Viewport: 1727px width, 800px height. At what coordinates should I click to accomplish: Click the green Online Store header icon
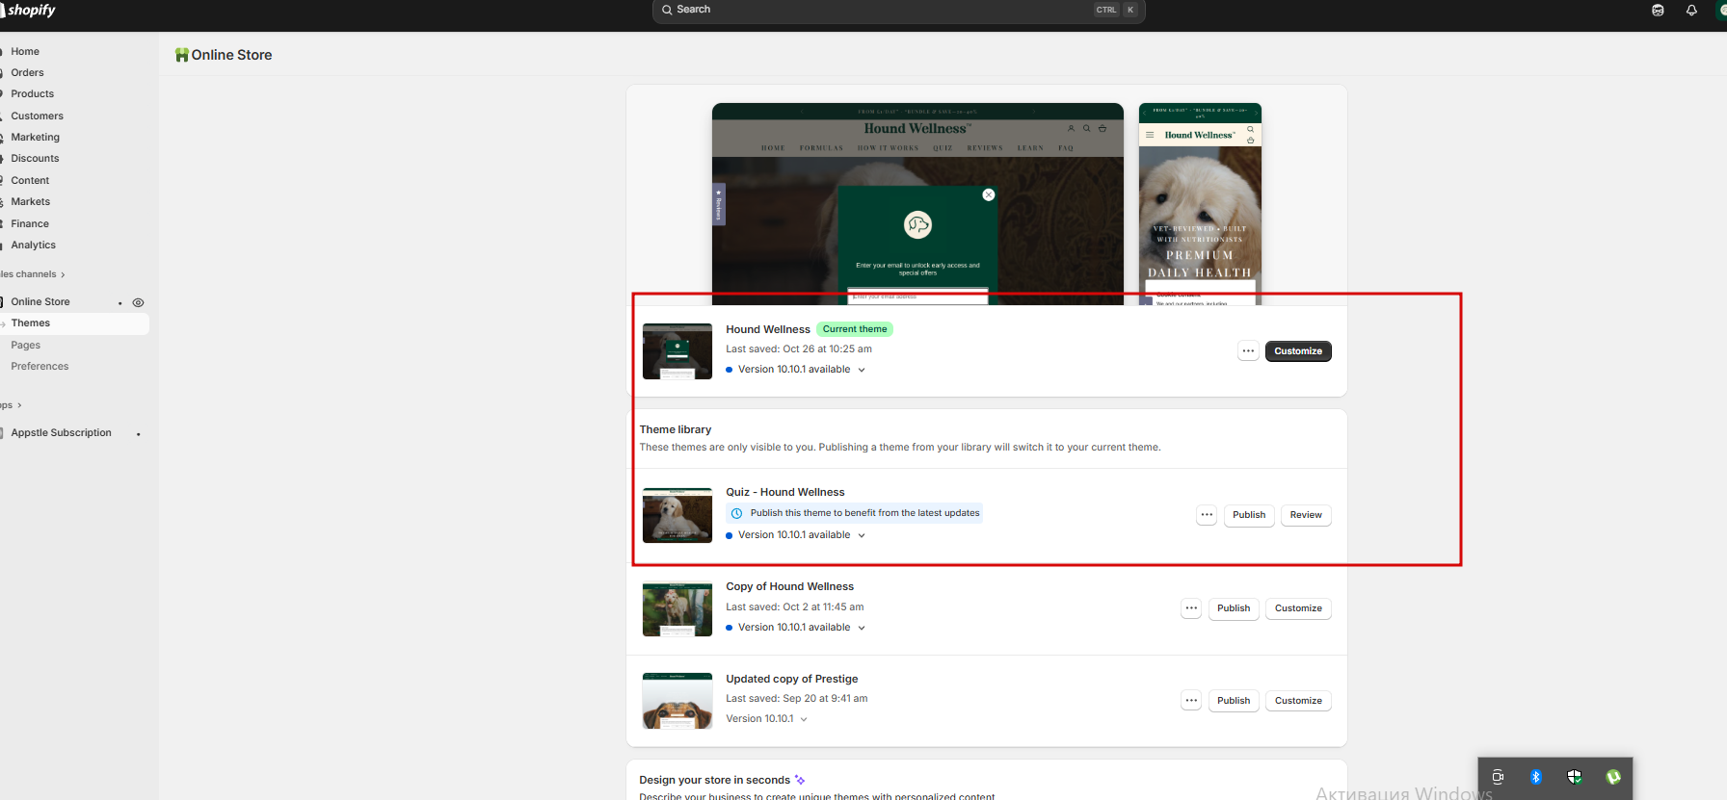pyautogui.click(x=181, y=55)
